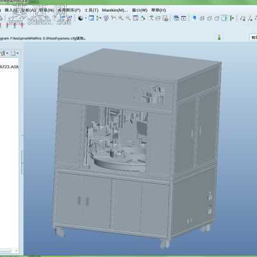Click the blue window icon after the sphere
The image size is (257, 257).
point(91,18)
